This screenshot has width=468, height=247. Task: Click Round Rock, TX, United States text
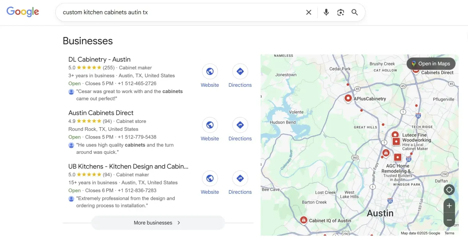pyautogui.click(x=103, y=129)
